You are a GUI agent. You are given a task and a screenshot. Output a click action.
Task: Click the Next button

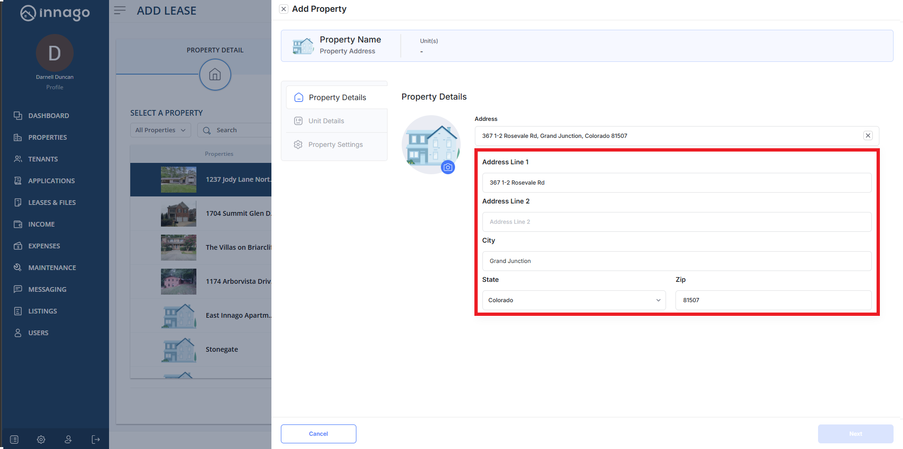pos(855,434)
